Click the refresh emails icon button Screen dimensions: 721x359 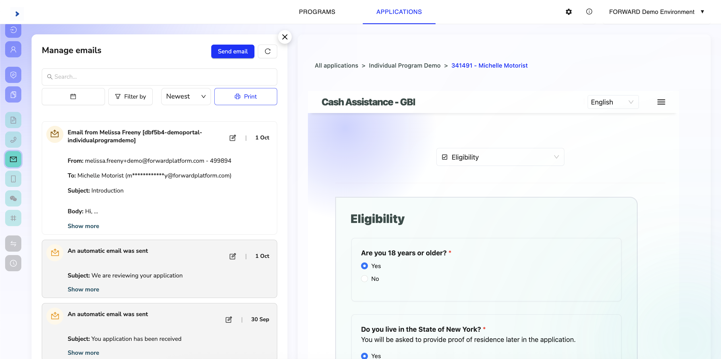click(267, 51)
